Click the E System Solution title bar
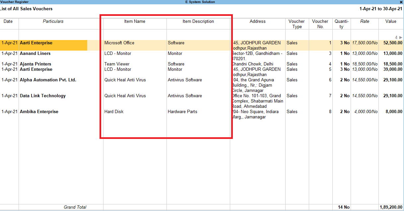 point(200,2)
